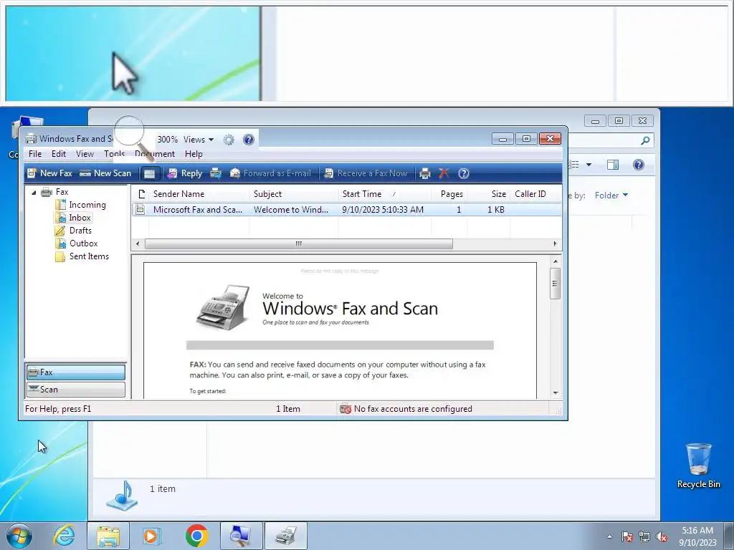This screenshot has height=550, width=734.
Task: Sort by Start Time column
Action: click(384, 194)
